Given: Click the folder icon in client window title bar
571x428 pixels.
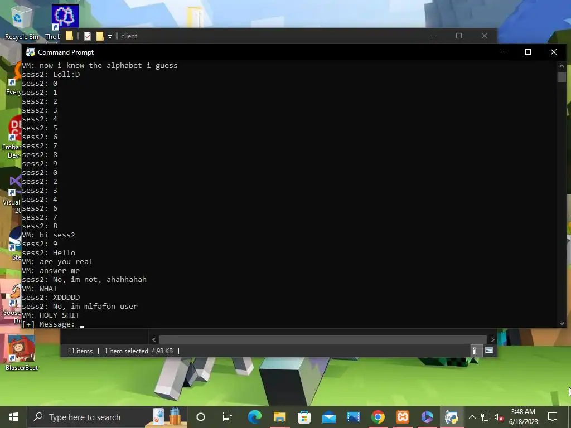Looking at the screenshot, I should click(69, 36).
